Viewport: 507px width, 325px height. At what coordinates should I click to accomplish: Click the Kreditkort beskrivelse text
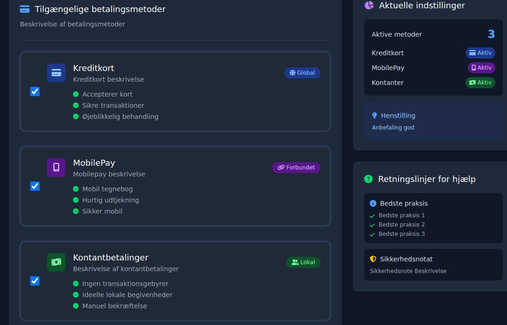point(108,79)
